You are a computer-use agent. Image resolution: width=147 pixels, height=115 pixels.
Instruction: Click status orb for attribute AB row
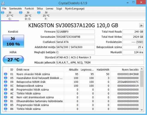[6, 90]
